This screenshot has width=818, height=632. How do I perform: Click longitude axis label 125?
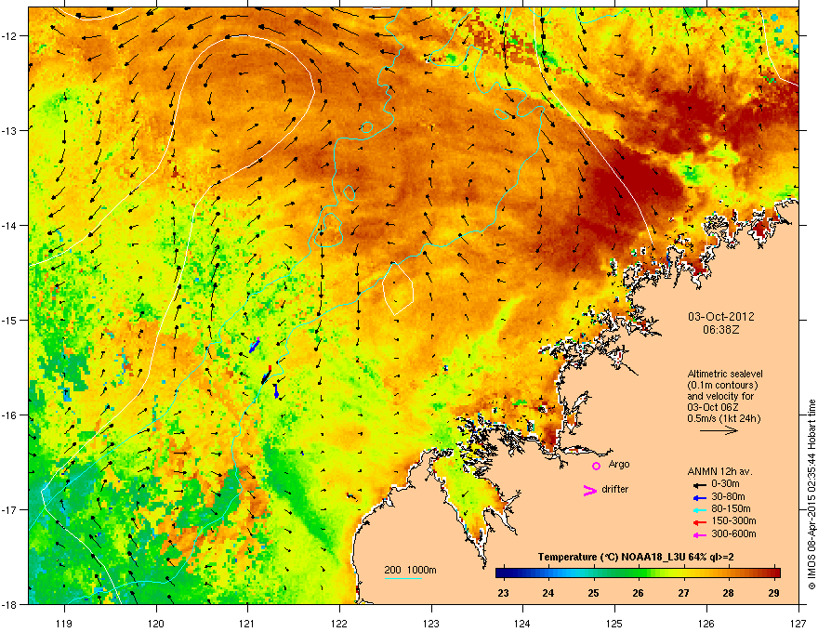coord(614,623)
